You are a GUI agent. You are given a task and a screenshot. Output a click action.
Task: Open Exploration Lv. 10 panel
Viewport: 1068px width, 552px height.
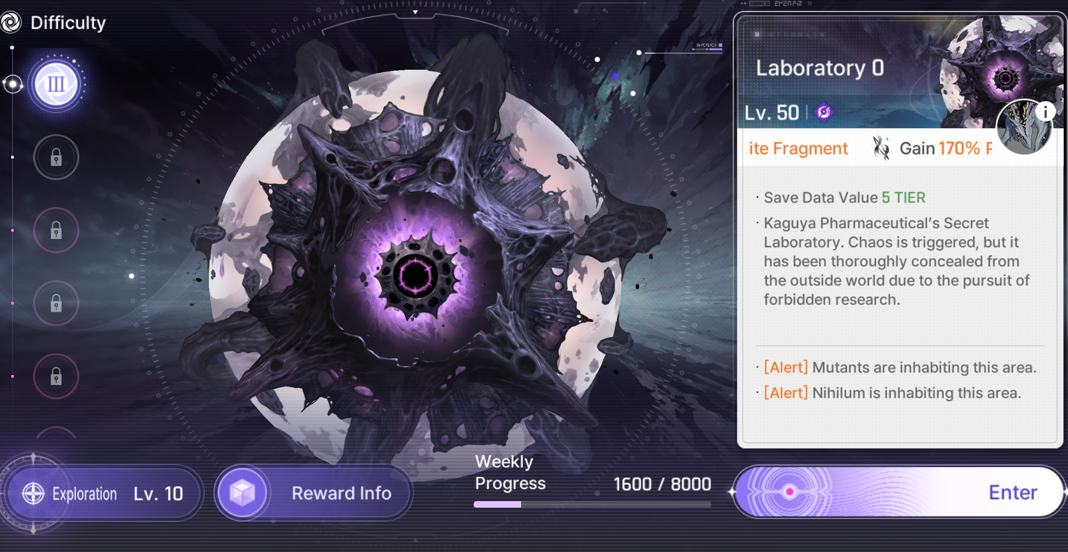point(103,493)
